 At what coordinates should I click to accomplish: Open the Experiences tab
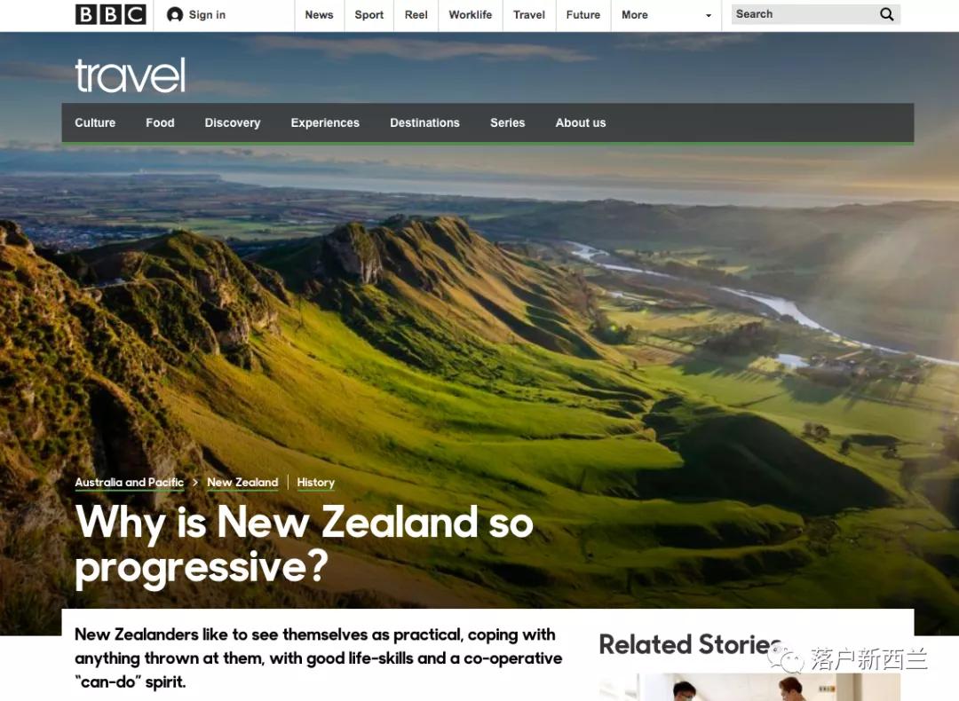(325, 122)
